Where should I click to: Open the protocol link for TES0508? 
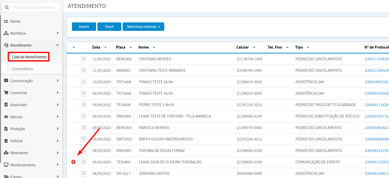click(x=377, y=105)
